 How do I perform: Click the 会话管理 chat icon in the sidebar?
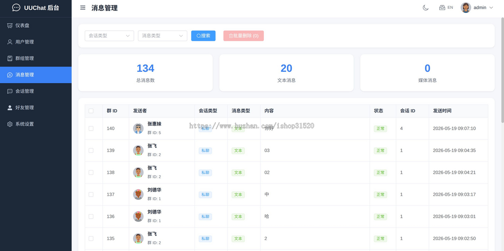point(10,91)
